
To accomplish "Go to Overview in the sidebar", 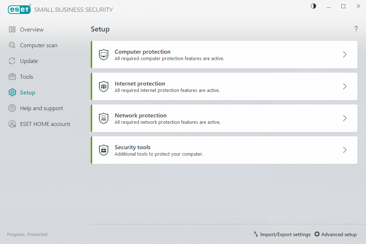I will click(x=31, y=30).
